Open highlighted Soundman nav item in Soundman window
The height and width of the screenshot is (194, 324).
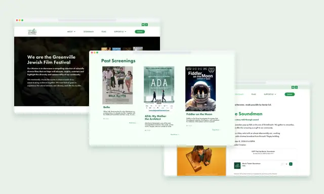(x=239, y=94)
